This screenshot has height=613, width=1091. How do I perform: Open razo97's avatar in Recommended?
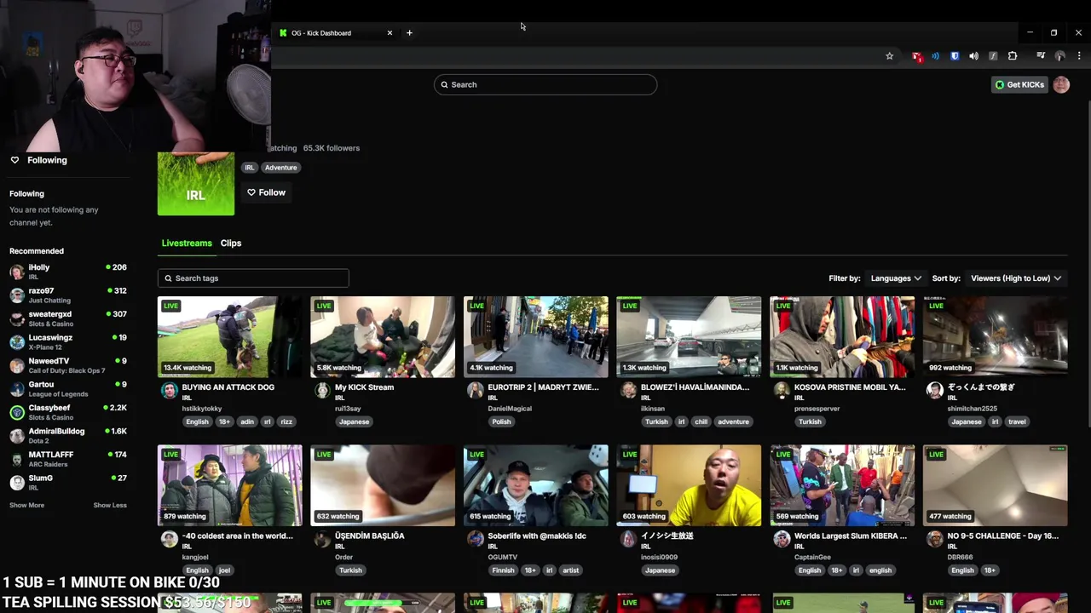[17, 295]
